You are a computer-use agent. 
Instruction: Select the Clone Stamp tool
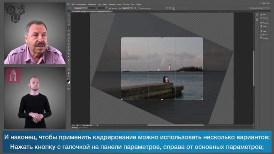[68, 41]
